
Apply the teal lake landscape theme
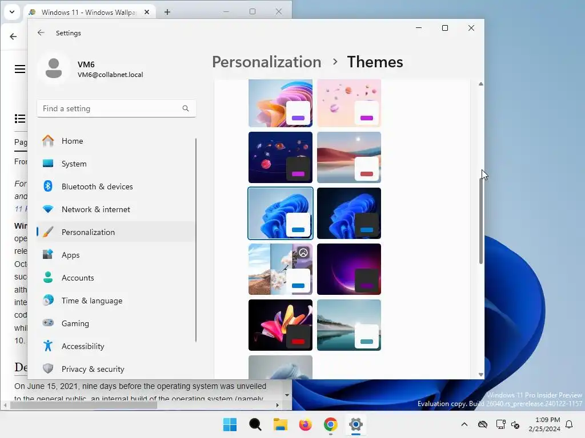[349, 325]
